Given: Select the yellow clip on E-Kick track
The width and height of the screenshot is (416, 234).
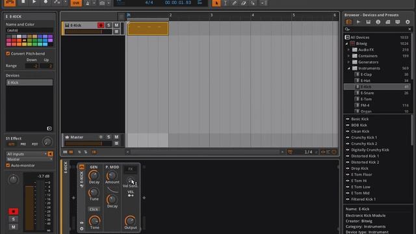Looking at the screenshot, I should tap(148, 29).
